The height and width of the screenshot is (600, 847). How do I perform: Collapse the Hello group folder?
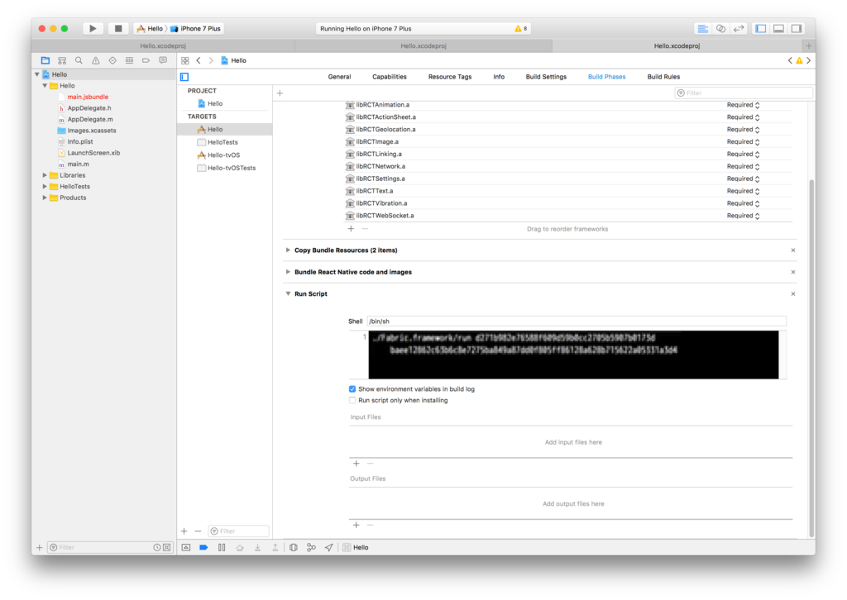45,86
